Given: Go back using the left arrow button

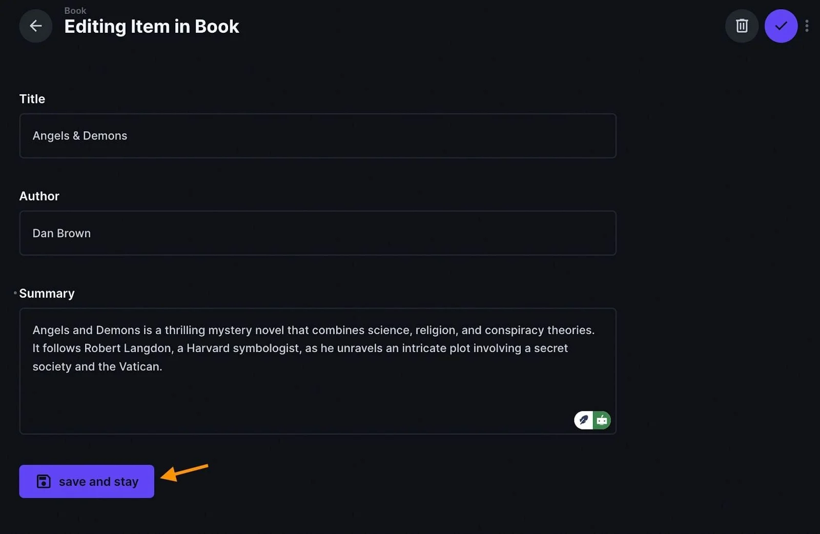Looking at the screenshot, I should click(35, 26).
